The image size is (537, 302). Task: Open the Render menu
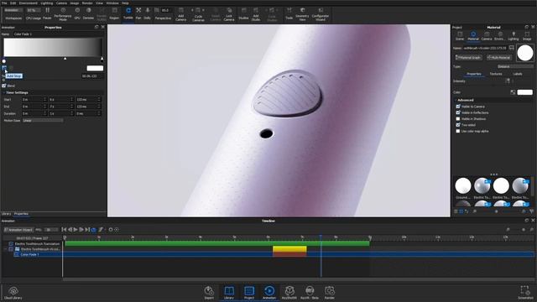[x=87, y=3]
